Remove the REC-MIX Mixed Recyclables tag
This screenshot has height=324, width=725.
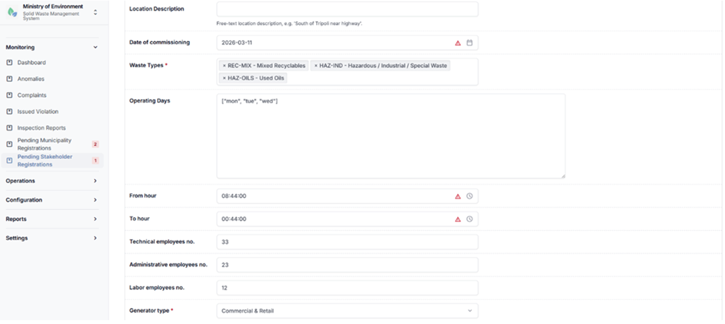pos(224,66)
